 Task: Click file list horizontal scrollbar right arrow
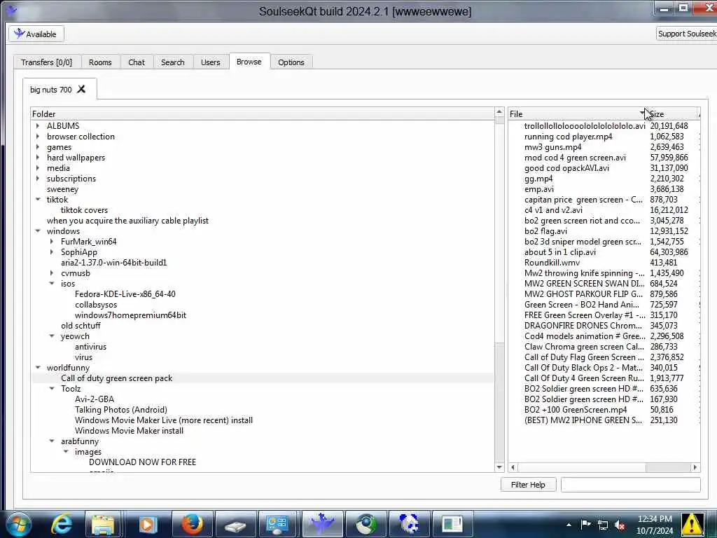click(695, 467)
